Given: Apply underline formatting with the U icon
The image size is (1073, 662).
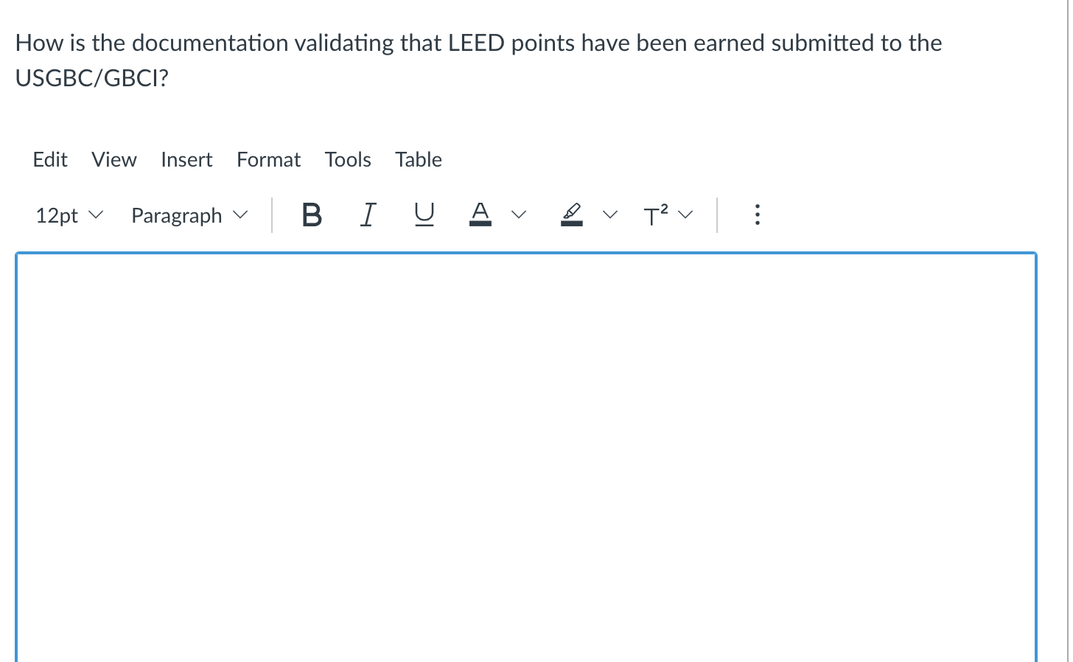Looking at the screenshot, I should [424, 215].
